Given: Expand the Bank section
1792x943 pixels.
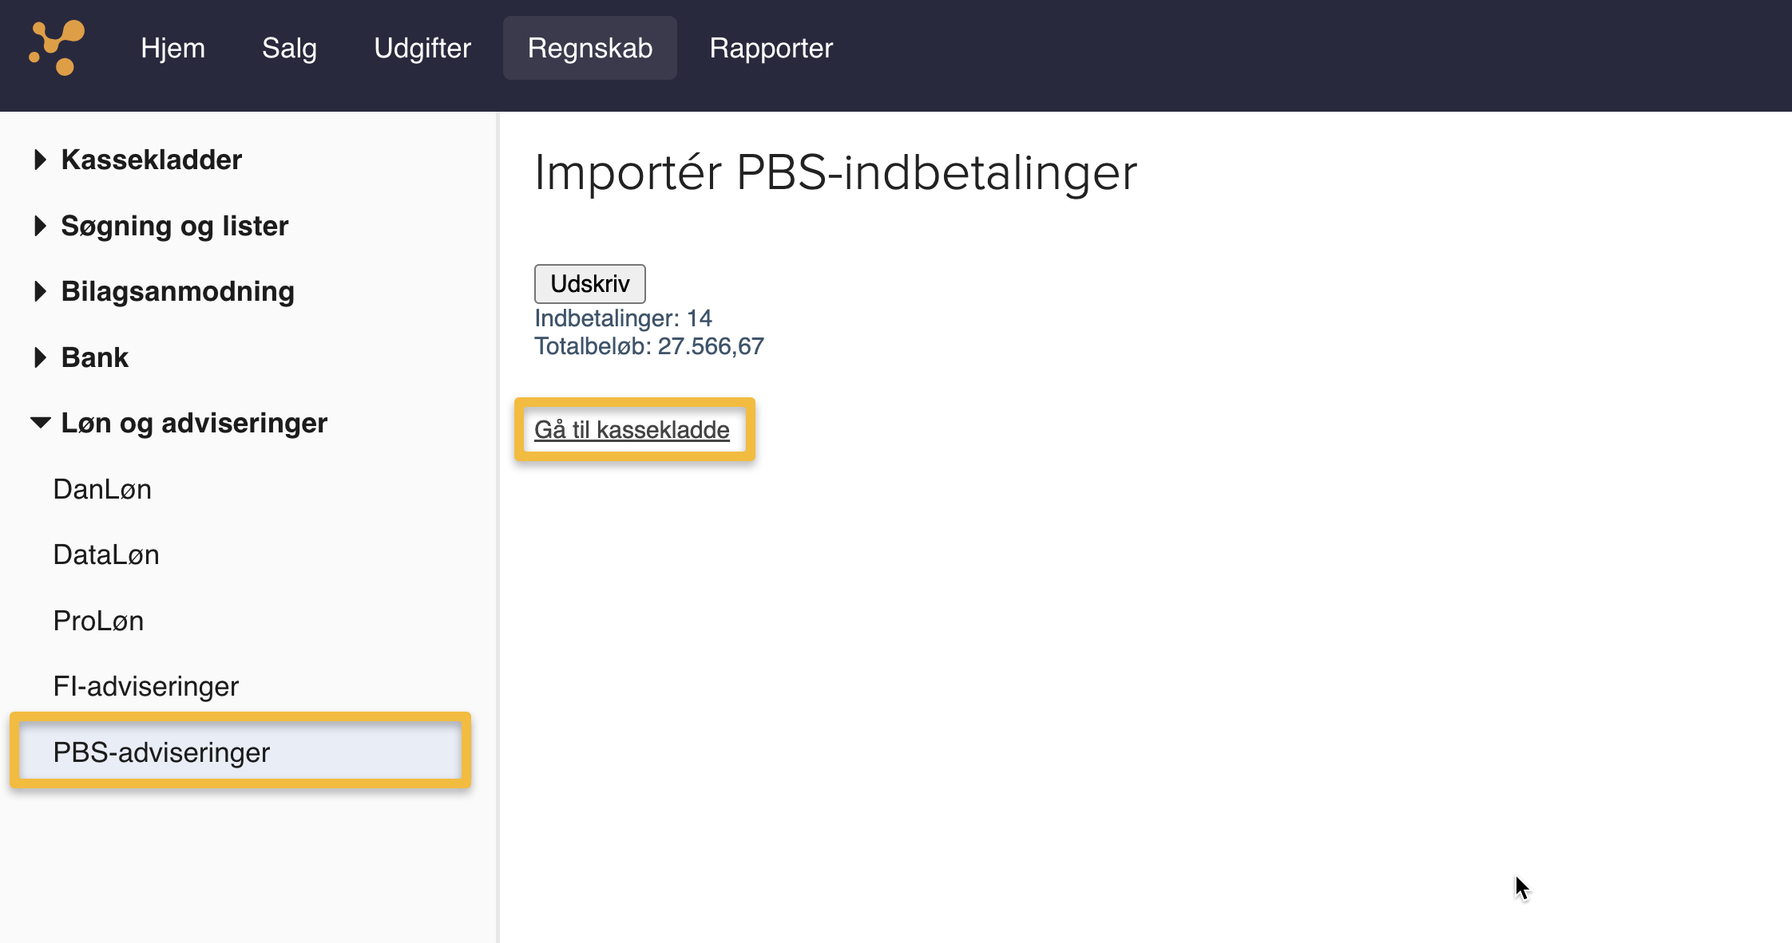Looking at the screenshot, I should click(x=94, y=357).
